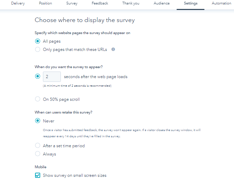
Task: Go to the Survey tab
Action: (72, 3)
